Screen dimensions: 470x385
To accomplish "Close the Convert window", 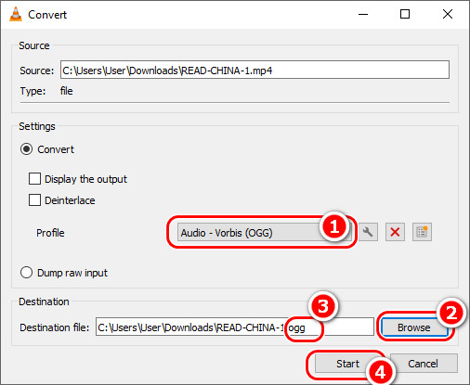I will (x=448, y=14).
